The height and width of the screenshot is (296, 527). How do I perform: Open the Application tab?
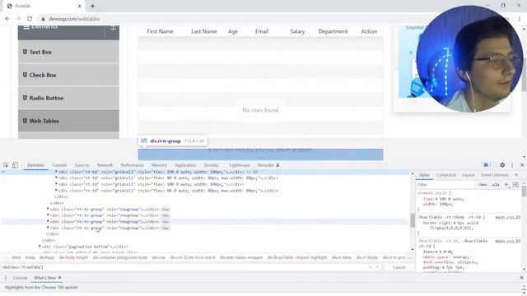[185, 165]
